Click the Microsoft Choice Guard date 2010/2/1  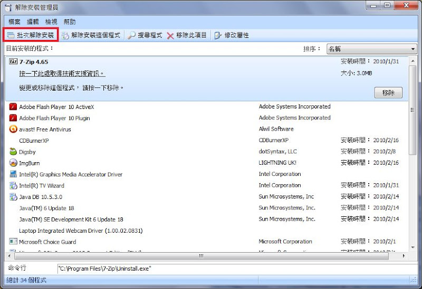[385, 242]
